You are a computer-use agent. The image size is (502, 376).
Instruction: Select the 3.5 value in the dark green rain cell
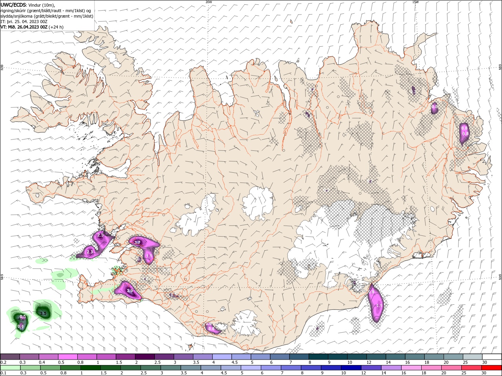coord(43,313)
